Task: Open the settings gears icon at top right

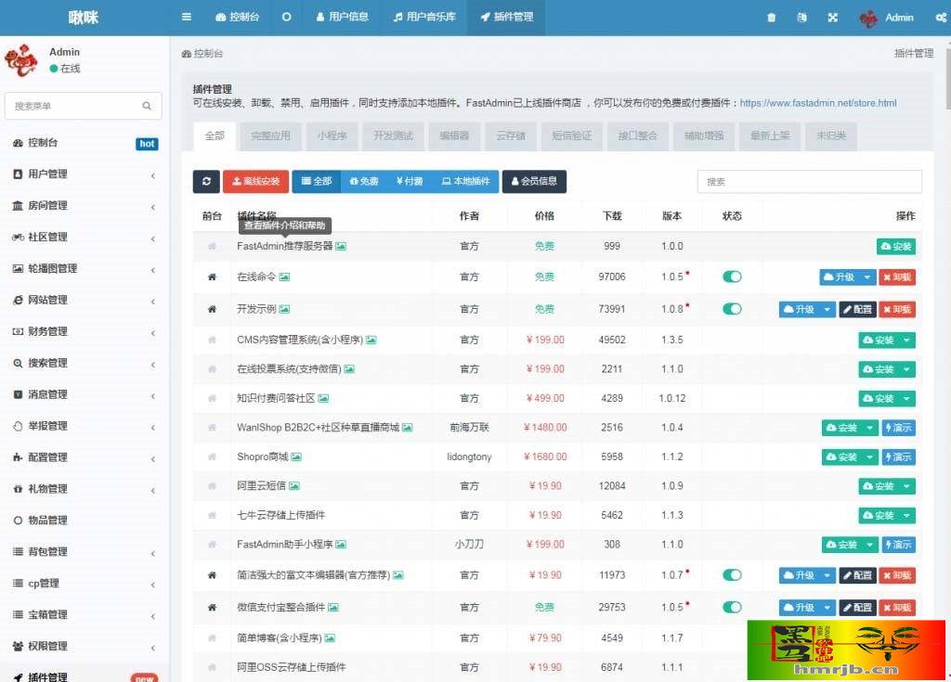Action: point(942,18)
